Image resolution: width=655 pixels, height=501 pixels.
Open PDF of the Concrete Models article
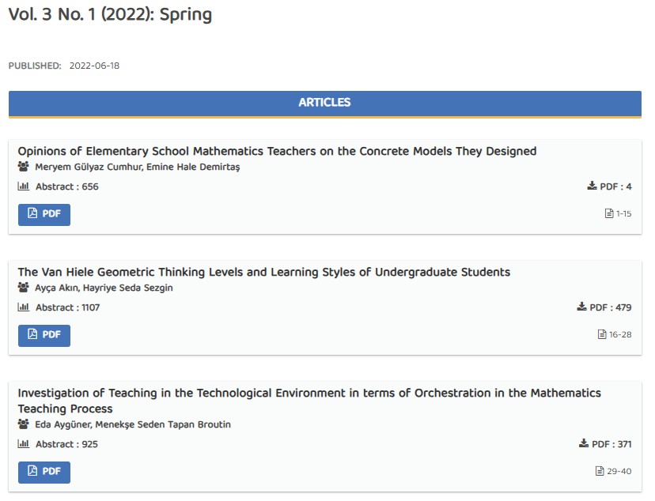coord(44,214)
